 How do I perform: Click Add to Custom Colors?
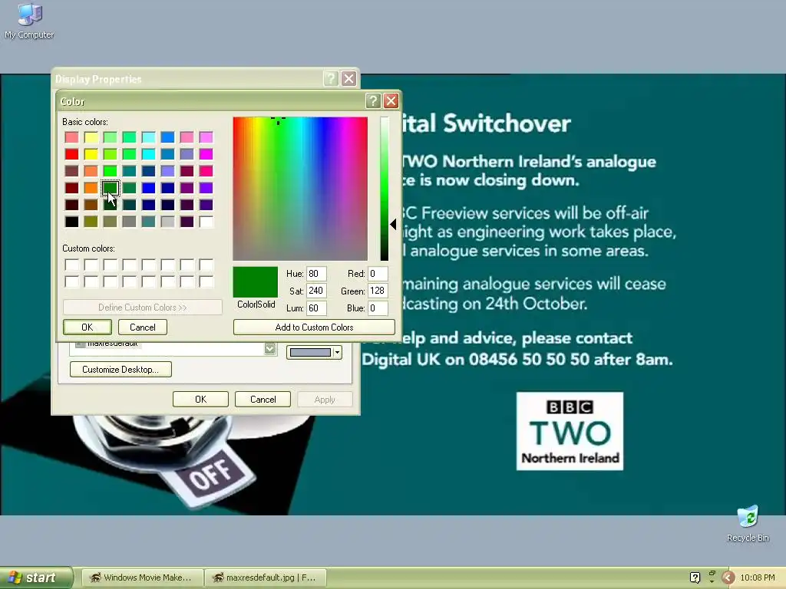(314, 327)
